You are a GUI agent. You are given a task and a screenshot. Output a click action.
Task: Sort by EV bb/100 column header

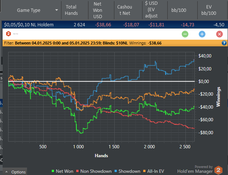[x=209, y=10]
